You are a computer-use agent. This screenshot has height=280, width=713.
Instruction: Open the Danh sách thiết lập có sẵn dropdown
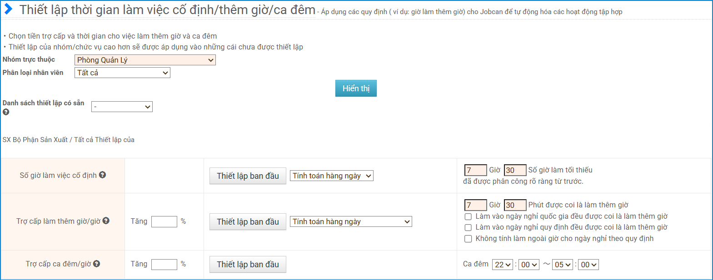tap(122, 107)
